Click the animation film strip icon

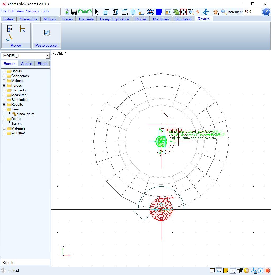(9, 29)
